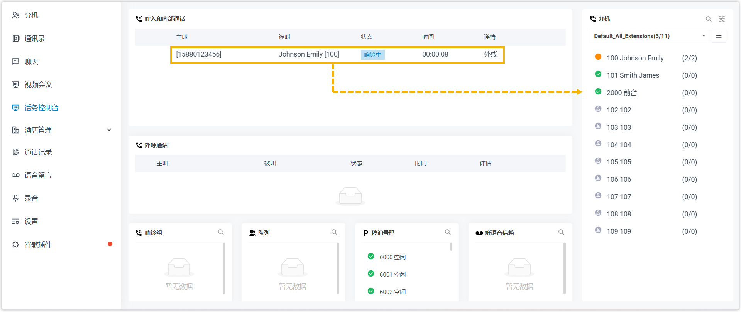Screen dimensions: 741x312
Task: Click search icon in 分机 extensions panel
Action: 709,19
